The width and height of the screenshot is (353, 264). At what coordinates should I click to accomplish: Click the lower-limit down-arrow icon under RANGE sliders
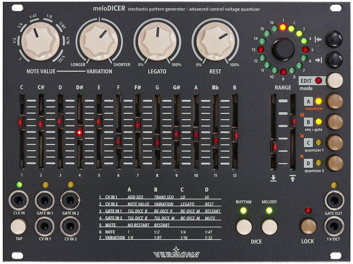pyautogui.click(x=273, y=178)
